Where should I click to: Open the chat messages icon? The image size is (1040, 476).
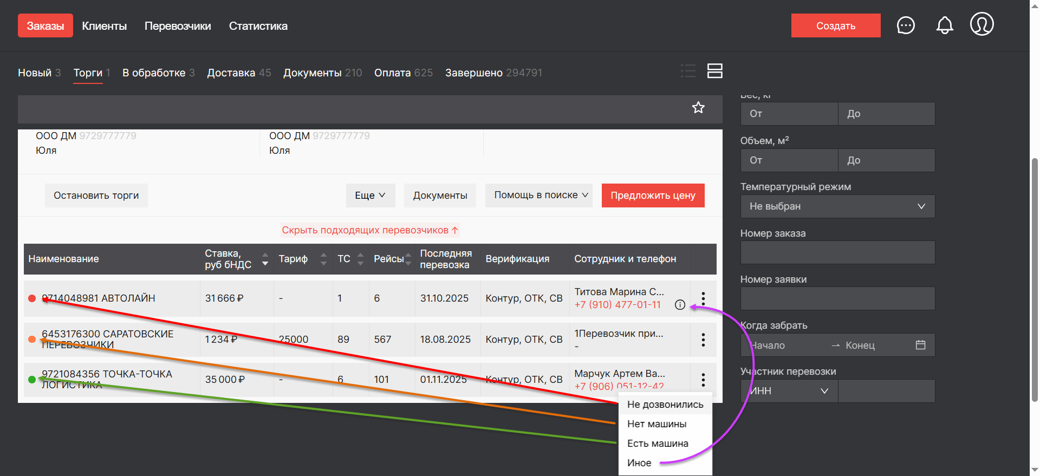pyautogui.click(x=906, y=25)
